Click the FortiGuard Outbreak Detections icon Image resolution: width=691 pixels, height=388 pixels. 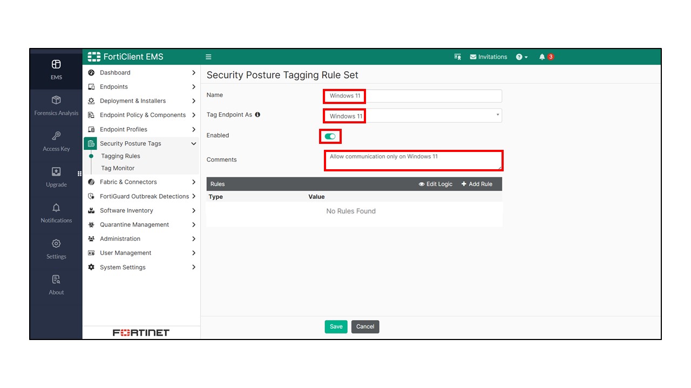91,196
